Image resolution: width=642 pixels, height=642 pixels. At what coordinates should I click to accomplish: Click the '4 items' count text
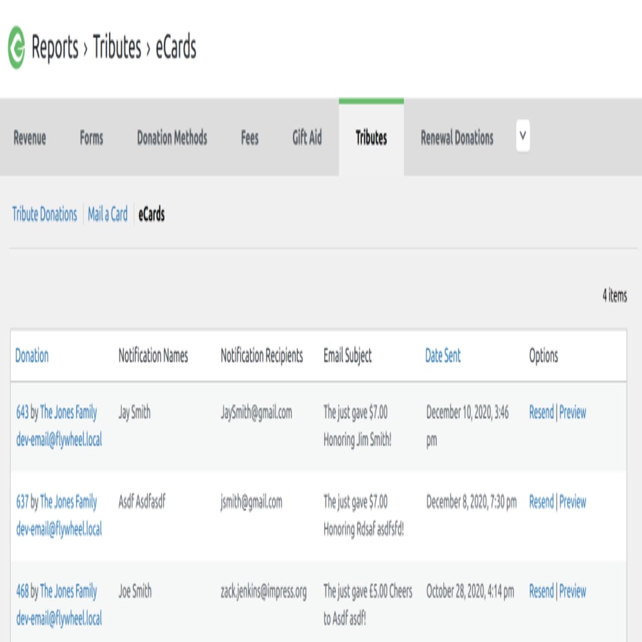coord(614,295)
